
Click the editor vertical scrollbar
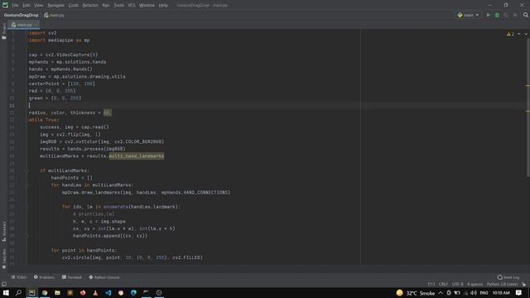click(x=528, y=108)
